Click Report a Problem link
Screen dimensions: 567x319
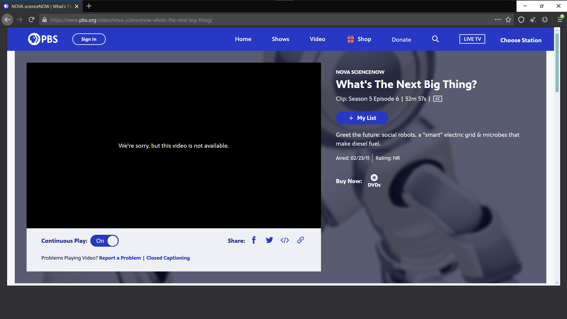point(120,258)
